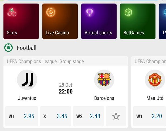This screenshot has width=166, height=131.
Task: Open the Slots category tile
Action: tap(21, 21)
